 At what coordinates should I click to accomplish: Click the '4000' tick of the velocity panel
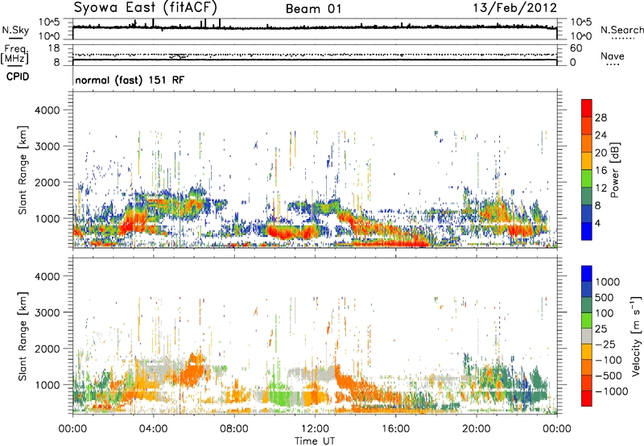coord(47,276)
